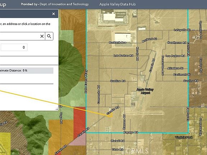Click the yellow highlighted parcel marker

[110, 115]
